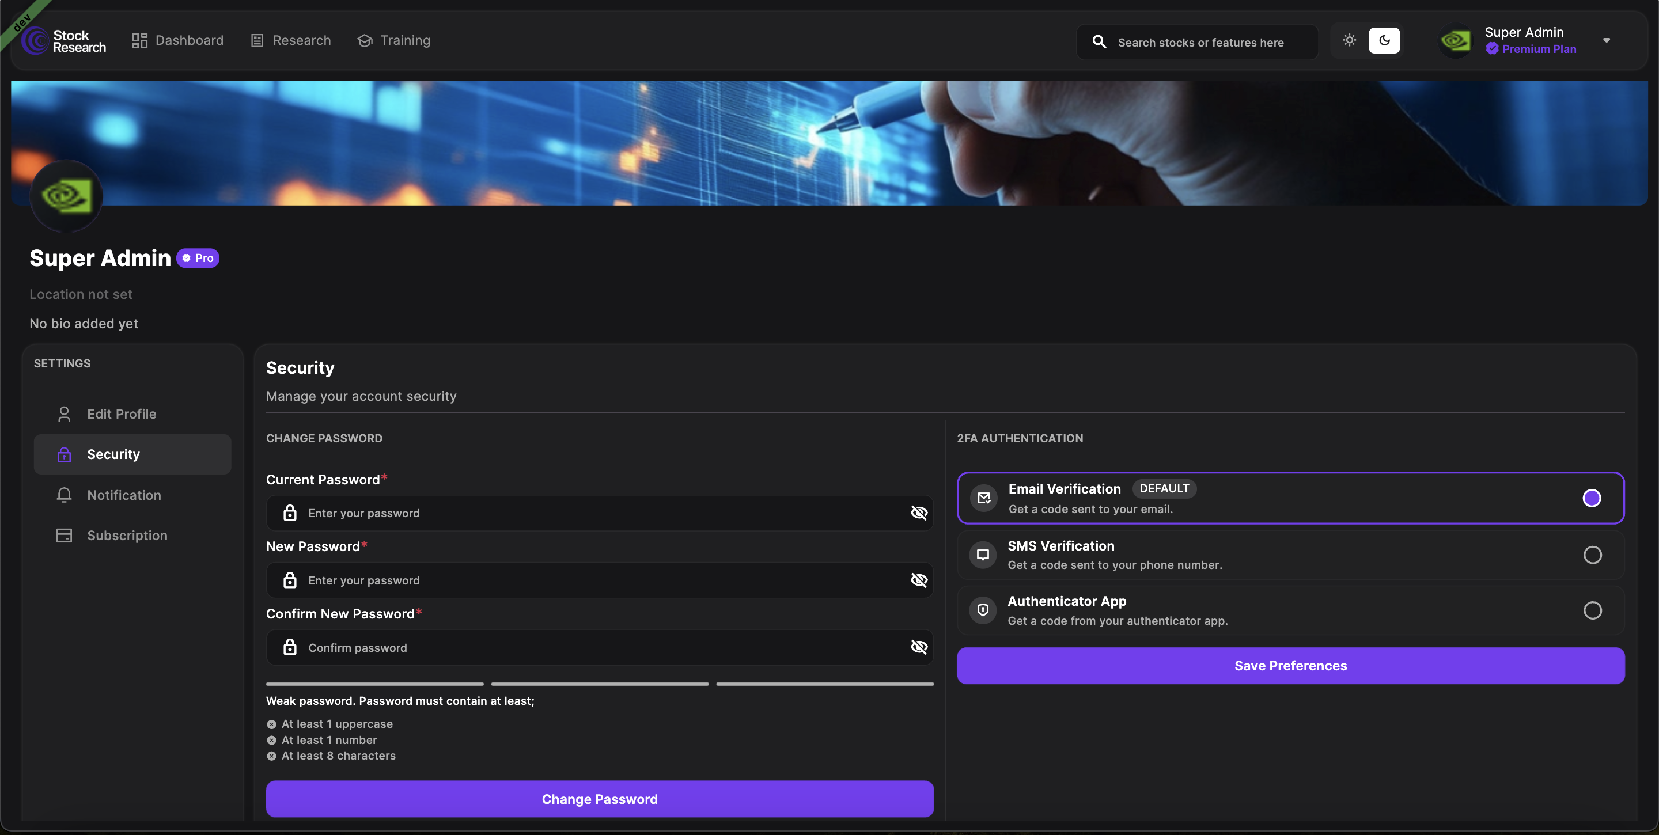Show the current password via eye icon

tap(918, 513)
